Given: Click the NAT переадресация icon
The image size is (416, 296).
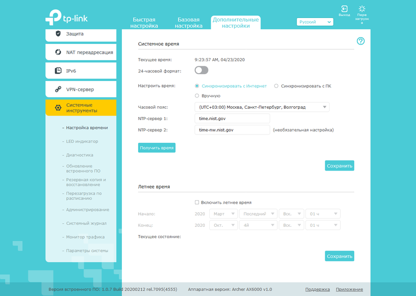Looking at the screenshot, I should click(x=58, y=52).
